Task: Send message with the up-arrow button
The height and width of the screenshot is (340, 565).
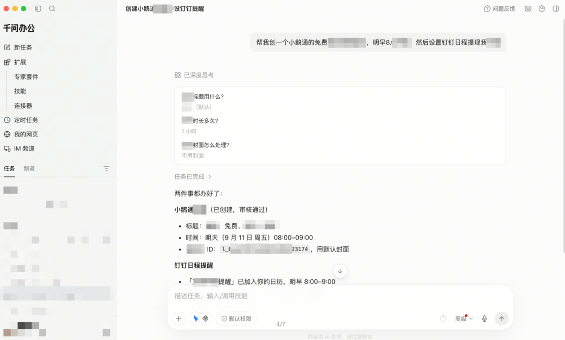Action: [502, 319]
